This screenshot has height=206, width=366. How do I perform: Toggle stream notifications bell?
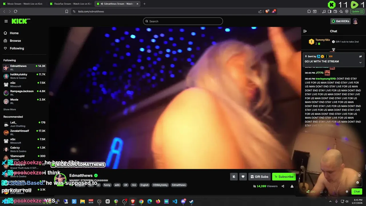click(x=234, y=177)
